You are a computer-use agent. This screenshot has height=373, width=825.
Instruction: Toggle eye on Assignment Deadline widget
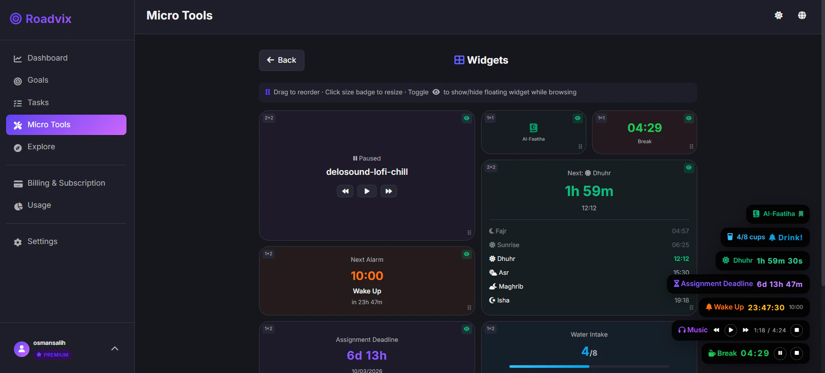coord(466,329)
